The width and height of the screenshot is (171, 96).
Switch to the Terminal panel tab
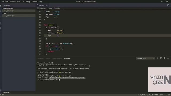(x=67, y=58)
